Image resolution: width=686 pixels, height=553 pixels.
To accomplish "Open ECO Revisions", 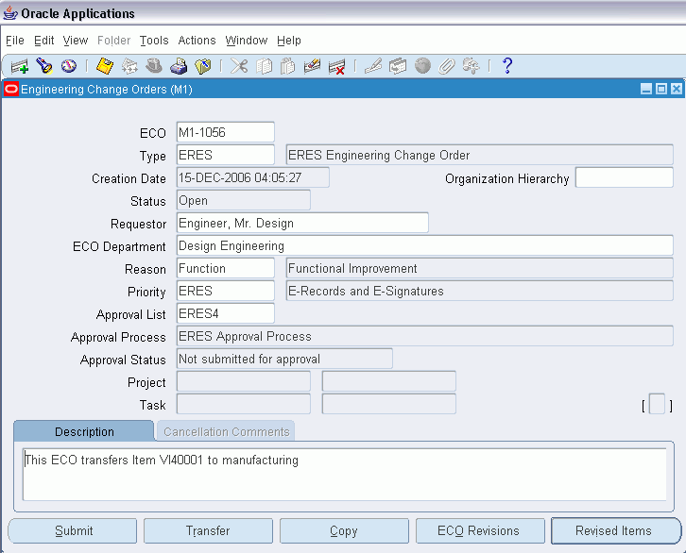I will (480, 530).
